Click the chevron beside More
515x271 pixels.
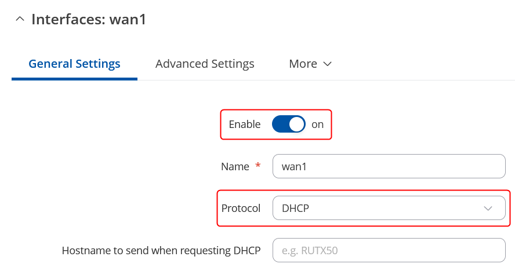pos(327,64)
